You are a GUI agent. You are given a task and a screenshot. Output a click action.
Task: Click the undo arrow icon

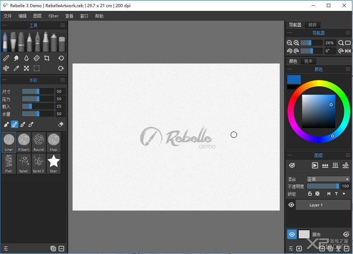[61, 58]
